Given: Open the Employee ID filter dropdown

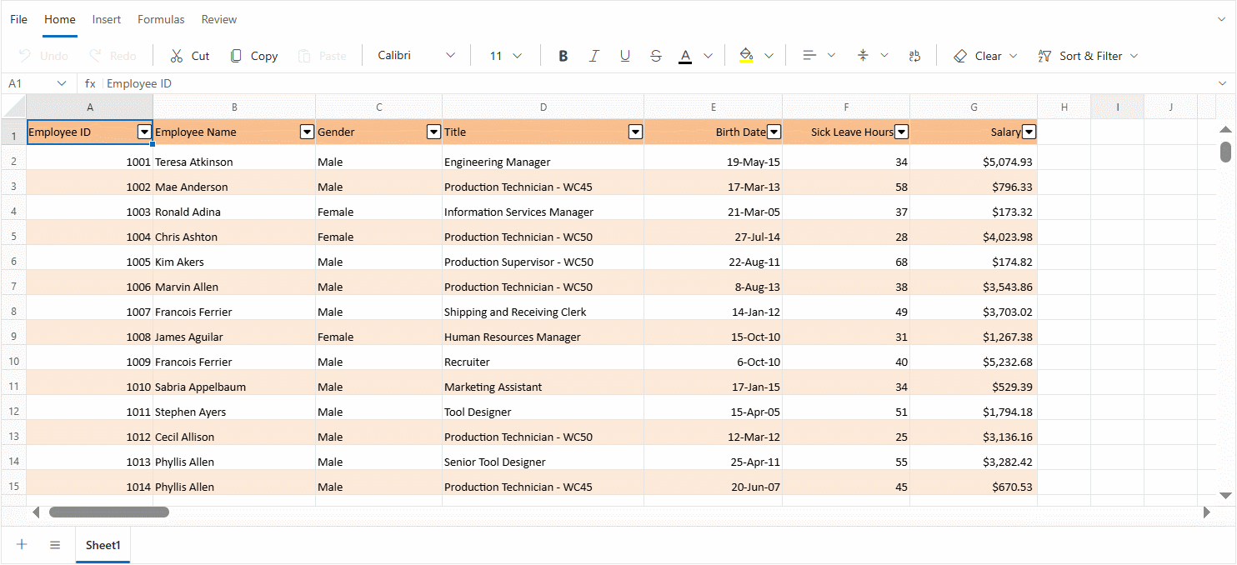Looking at the screenshot, I should (144, 132).
